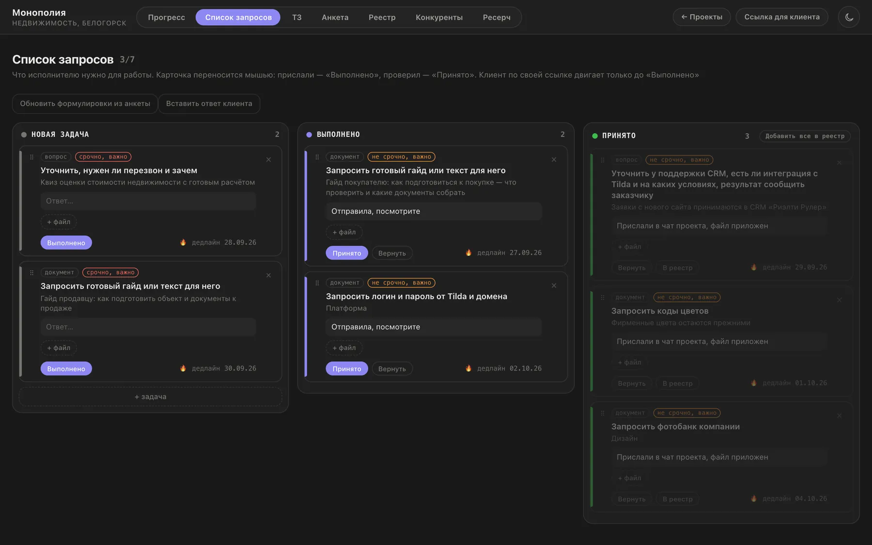Edit answer field in Tilda login card

pyautogui.click(x=434, y=327)
